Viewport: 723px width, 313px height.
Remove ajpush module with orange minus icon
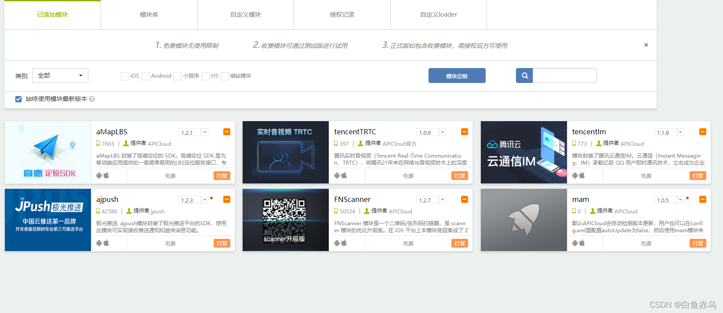[227, 199]
